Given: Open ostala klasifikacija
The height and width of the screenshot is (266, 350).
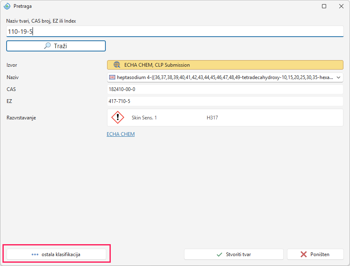Looking at the screenshot, I should (x=56, y=254).
